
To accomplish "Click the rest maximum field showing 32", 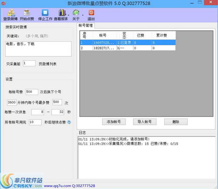I will pyautogui.click(x=58, y=112).
